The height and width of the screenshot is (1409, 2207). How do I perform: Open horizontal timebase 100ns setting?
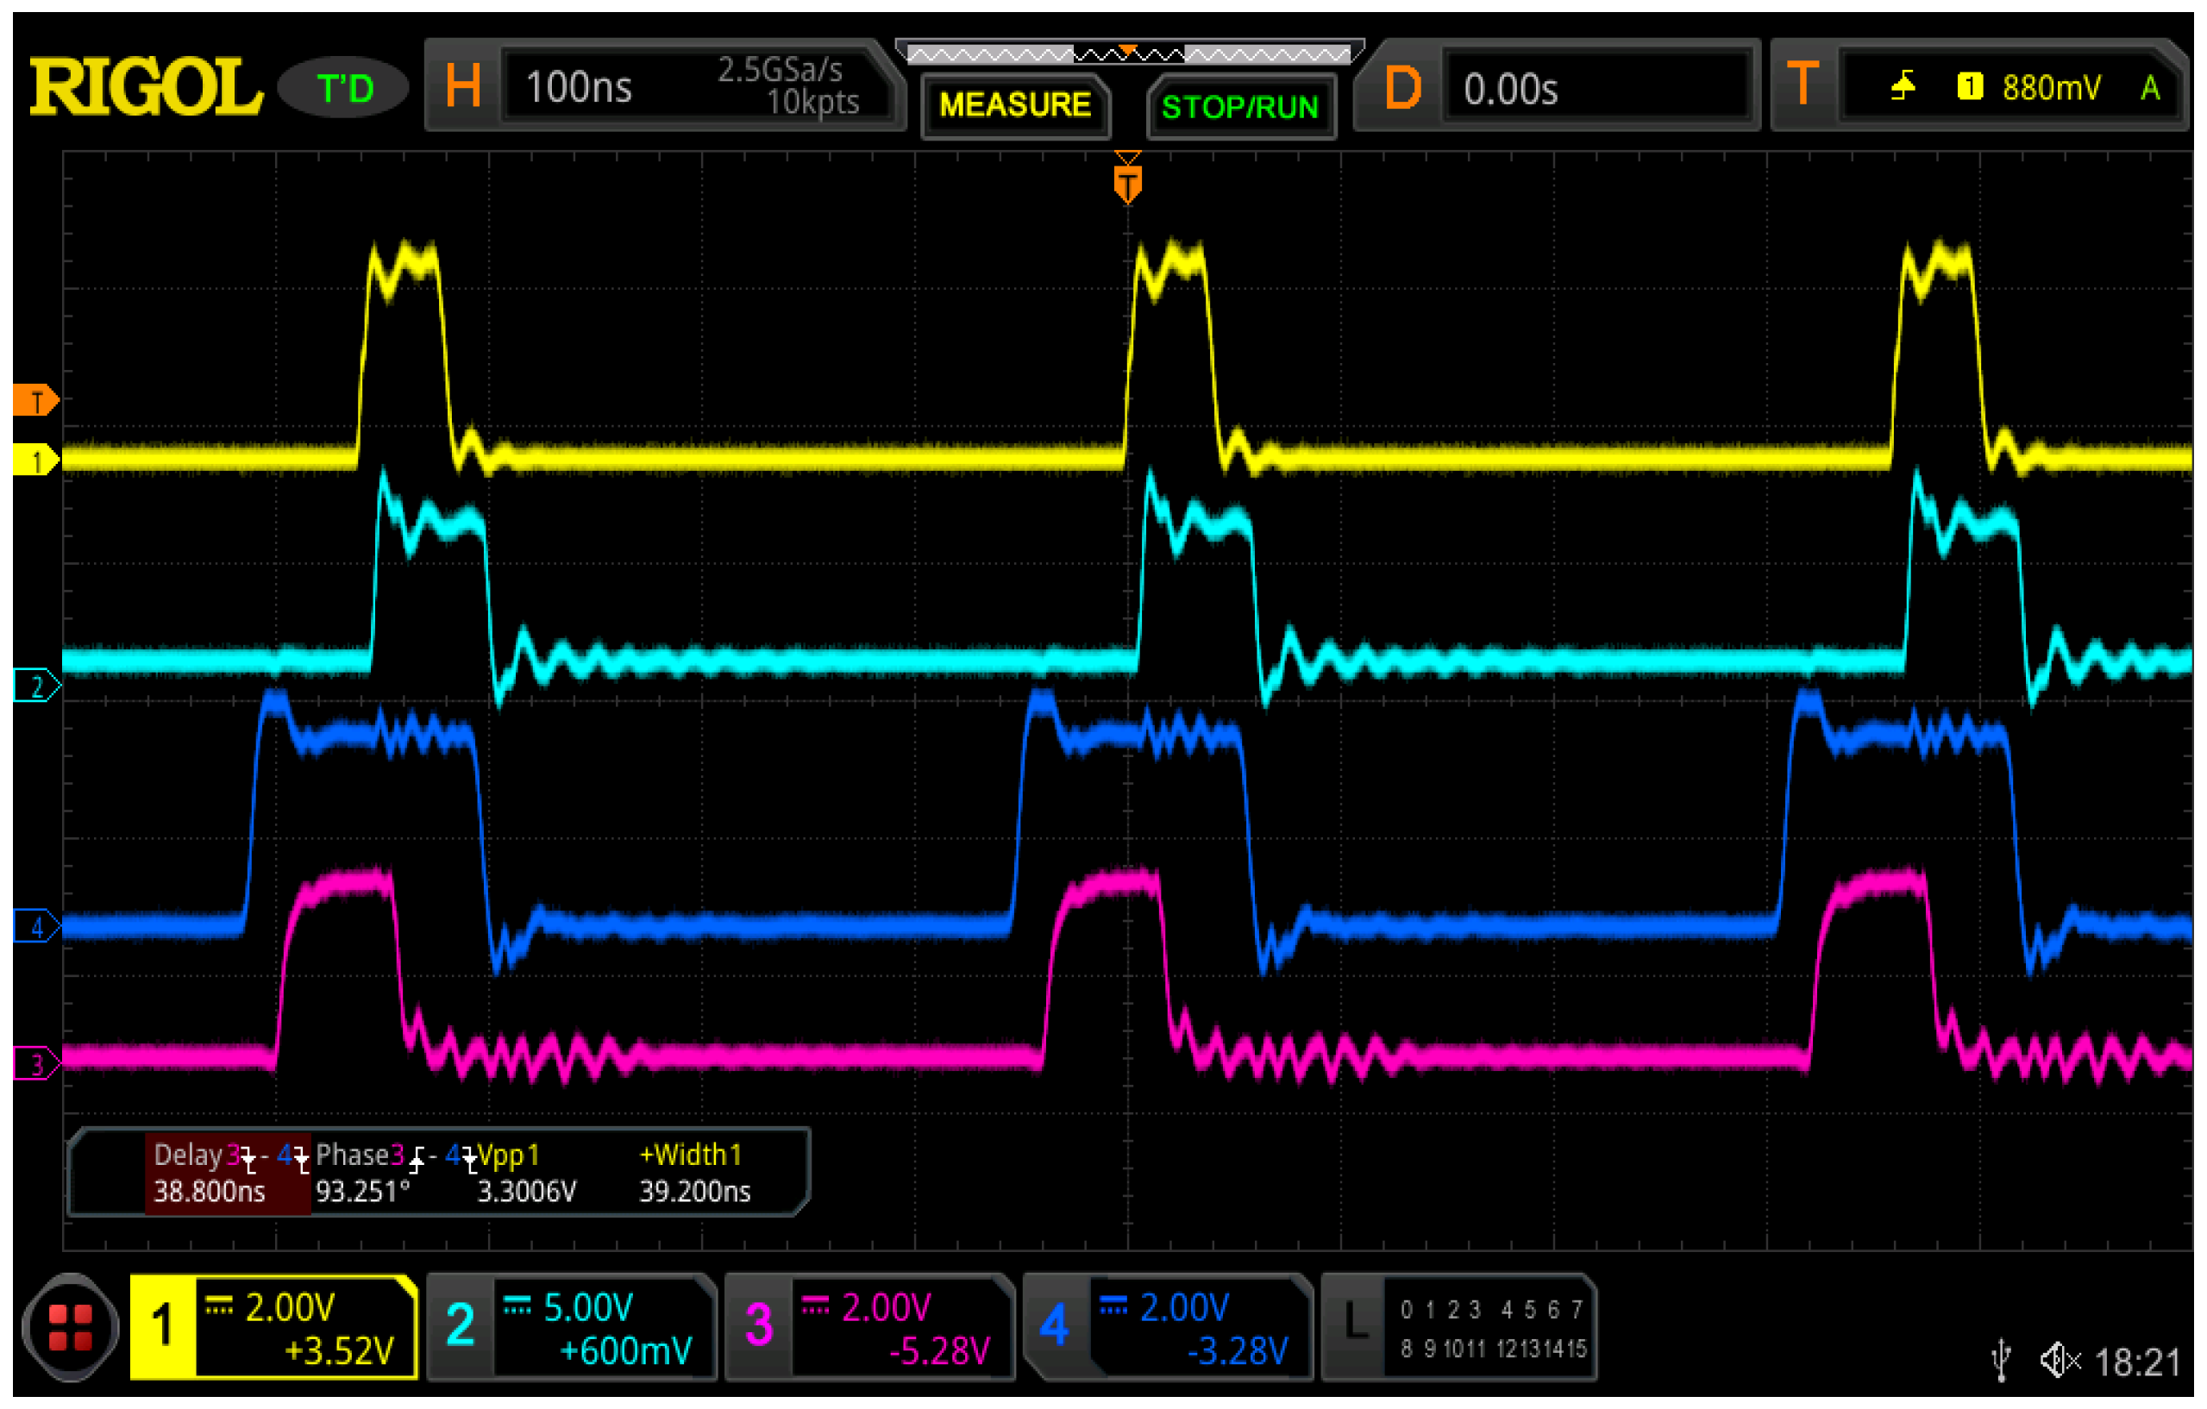580,88
